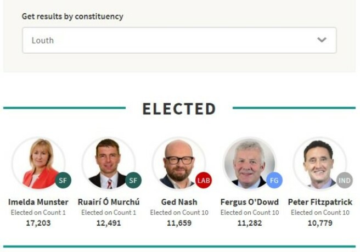360x252 pixels.
Task: Click the Fergus O'Dowd name link
Action: (250, 202)
